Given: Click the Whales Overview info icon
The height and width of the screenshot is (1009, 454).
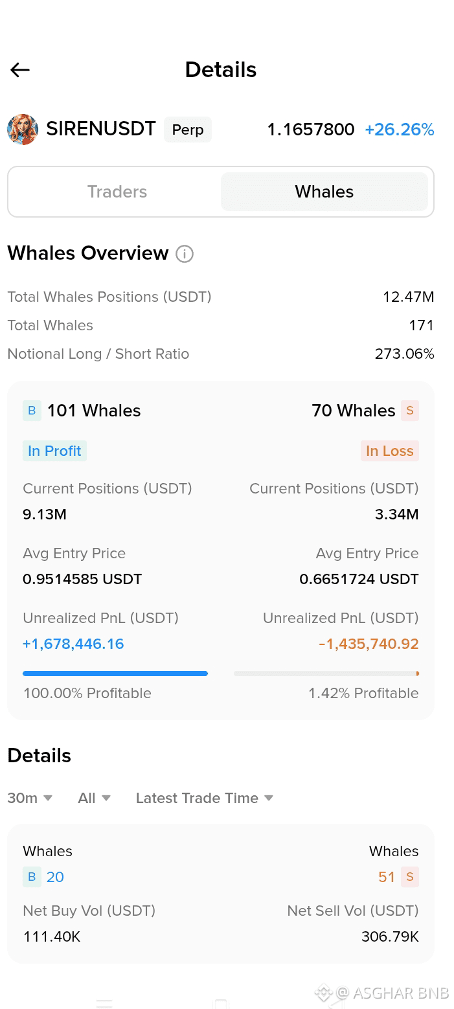Looking at the screenshot, I should (x=185, y=254).
